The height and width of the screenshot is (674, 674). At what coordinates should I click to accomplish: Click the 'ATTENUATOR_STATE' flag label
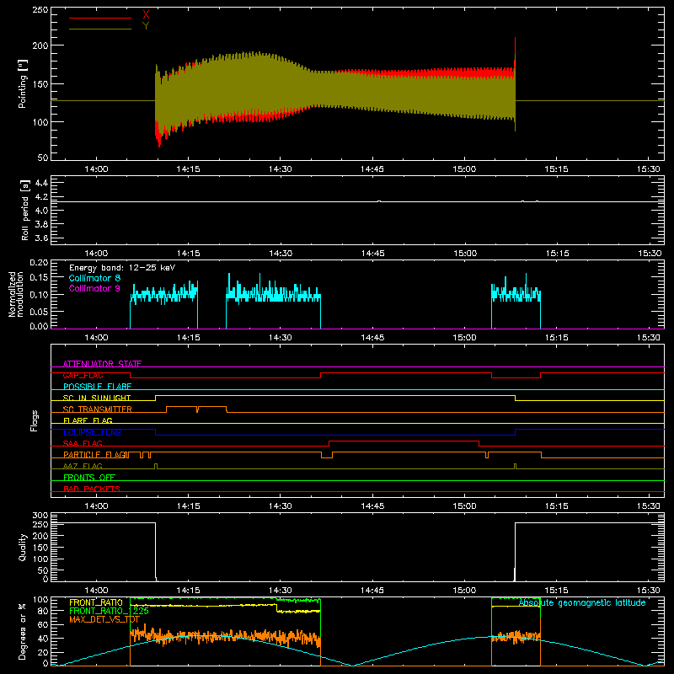(x=102, y=364)
